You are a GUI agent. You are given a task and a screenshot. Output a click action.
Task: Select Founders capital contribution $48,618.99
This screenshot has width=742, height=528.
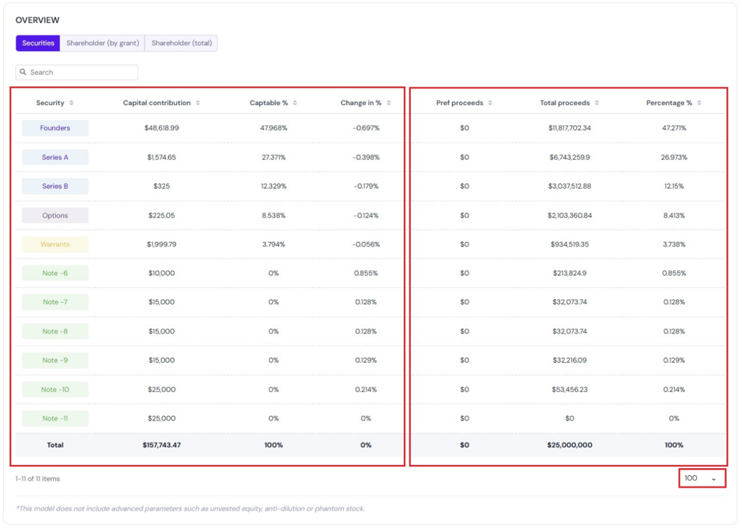pyautogui.click(x=162, y=128)
